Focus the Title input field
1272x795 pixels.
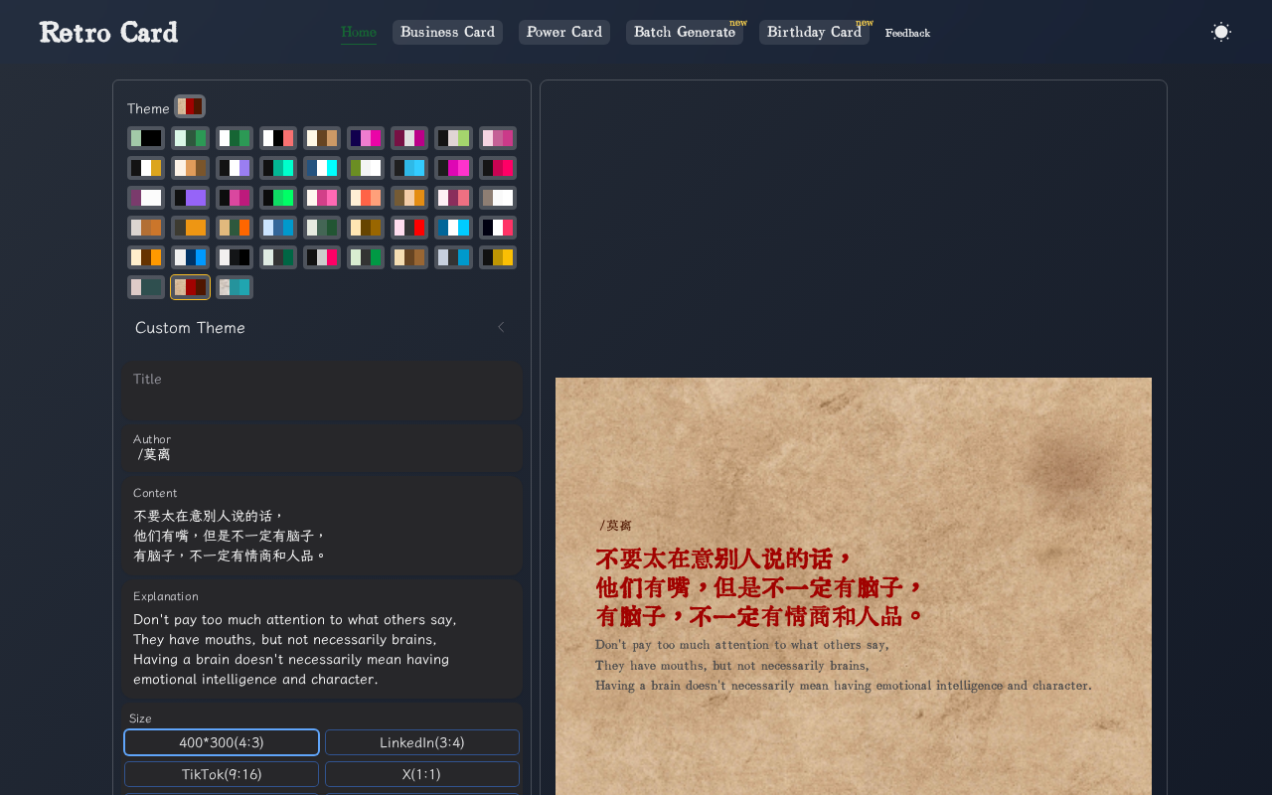click(322, 390)
